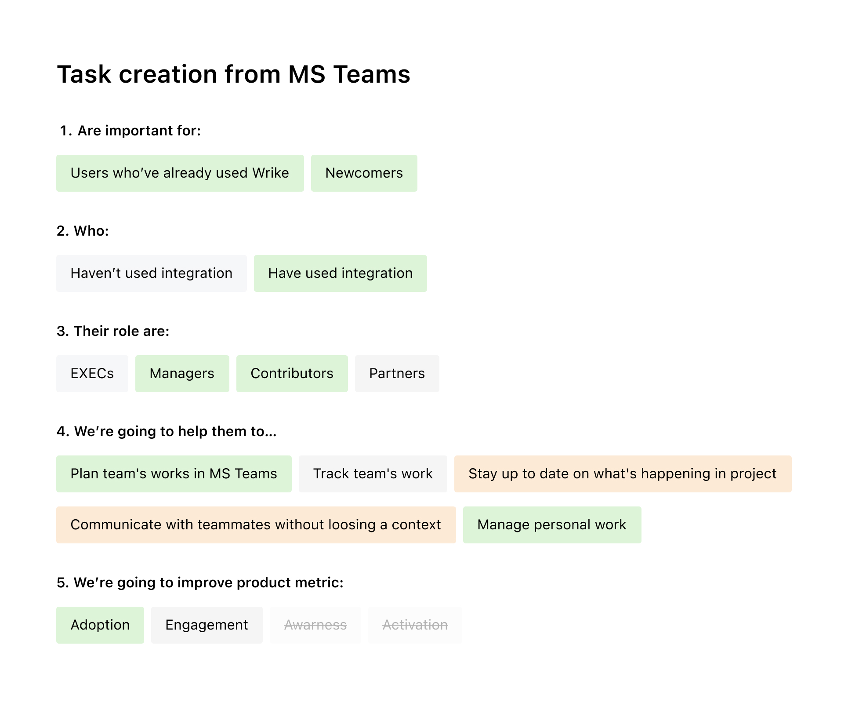Click 'We're going to improve product metric' label
The height and width of the screenshot is (721, 848).
200,583
